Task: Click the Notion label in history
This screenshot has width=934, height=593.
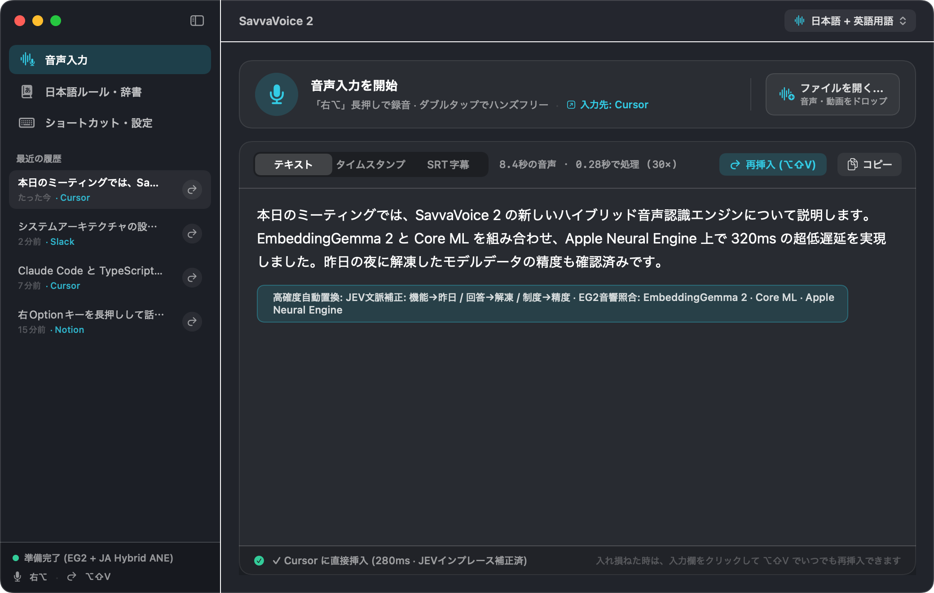Action: tap(69, 330)
